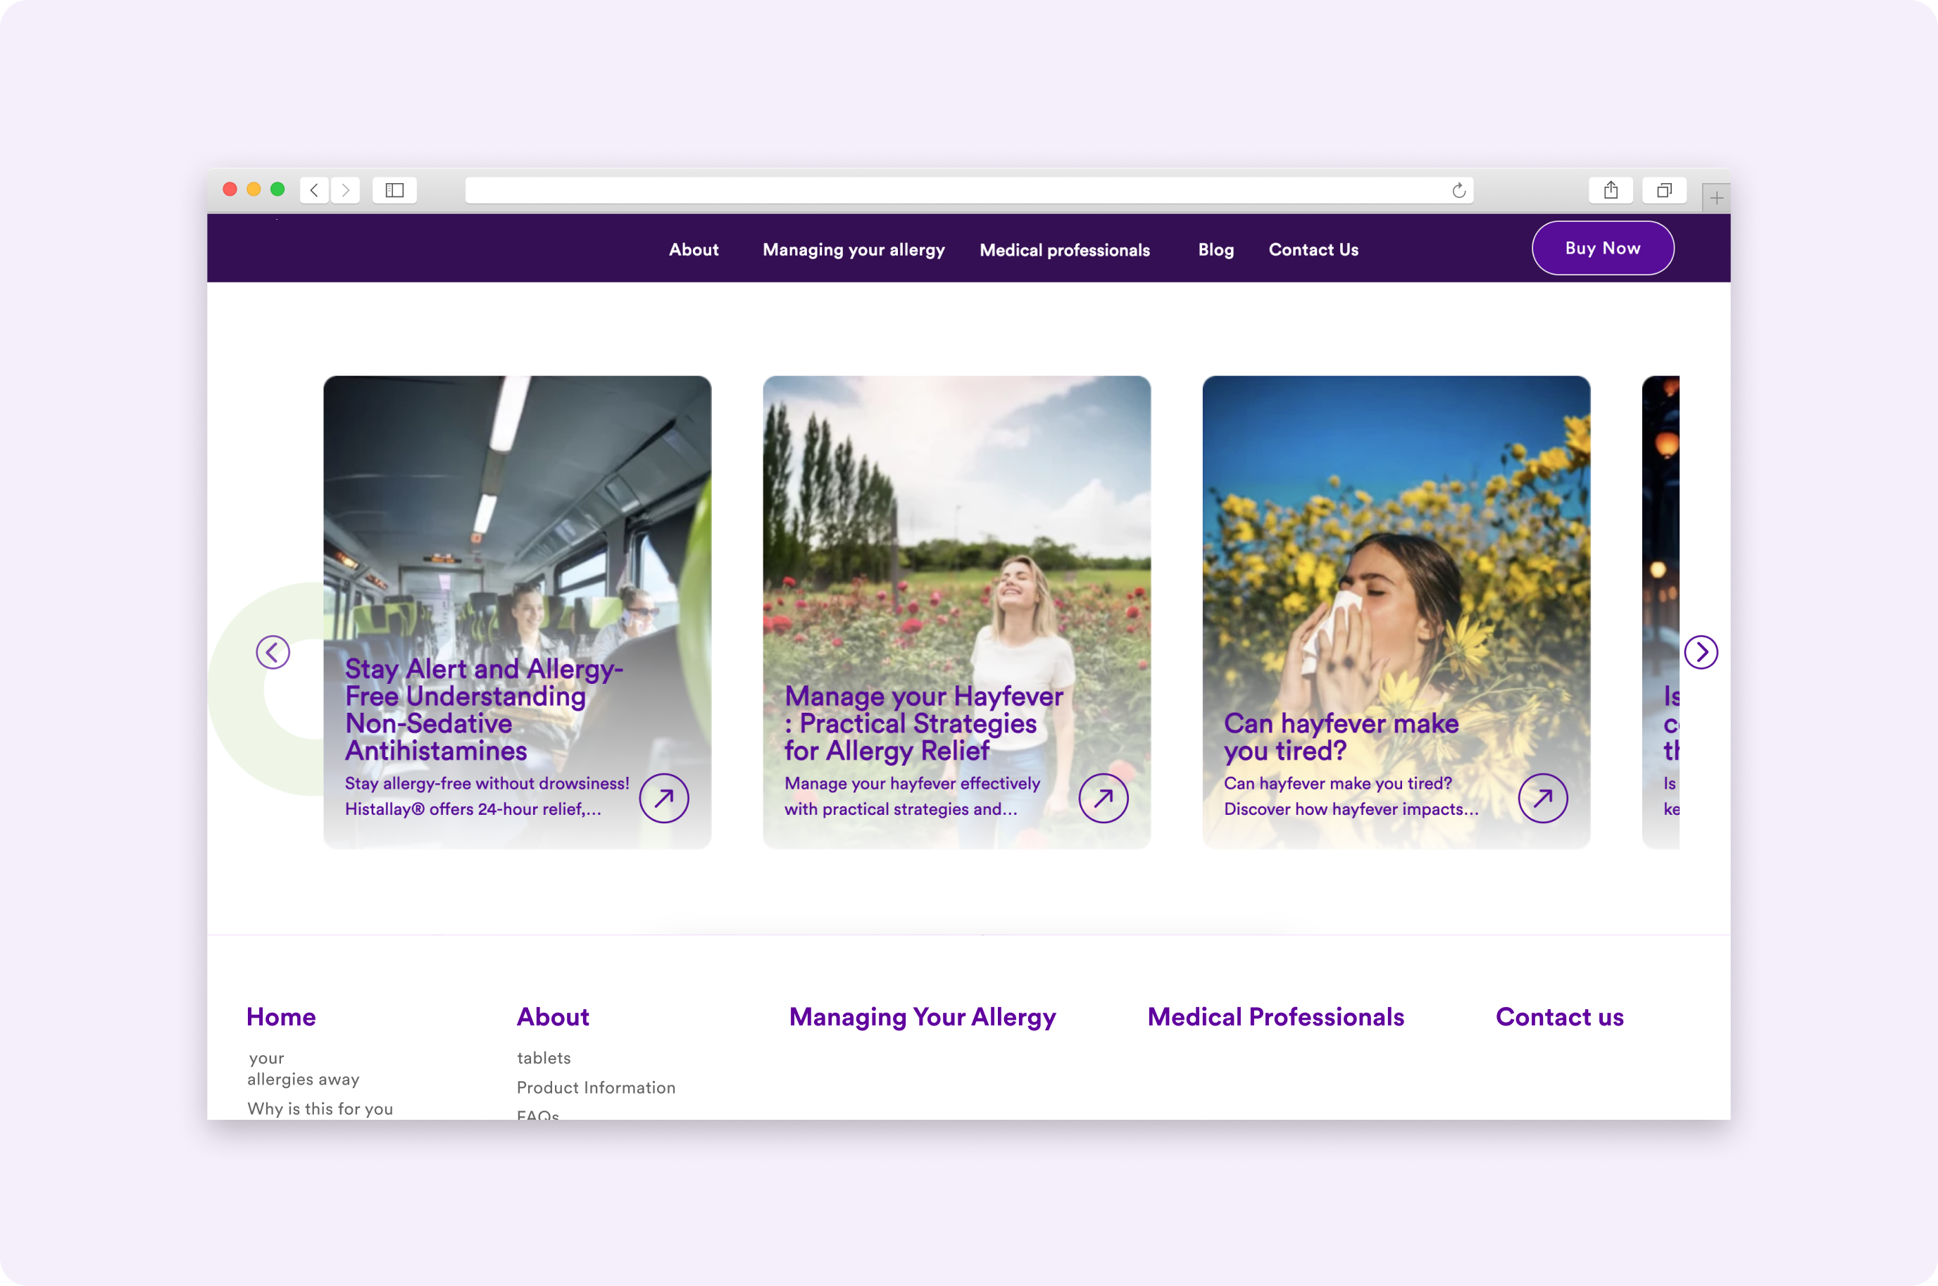Open 'Managing Your Allergy' footer section
The width and height of the screenshot is (1938, 1286).
[922, 1017]
